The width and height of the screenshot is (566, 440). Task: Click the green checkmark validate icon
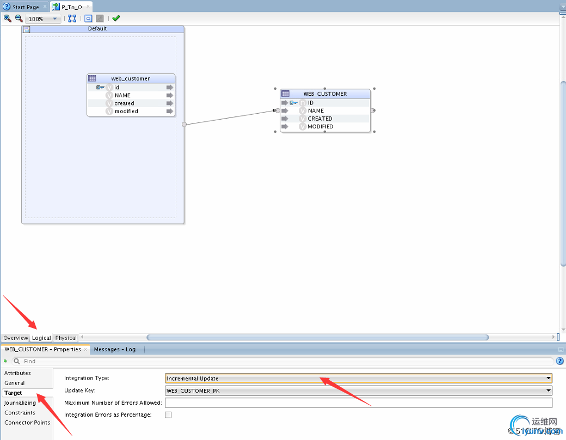pyautogui.click(x=116, y=18)
